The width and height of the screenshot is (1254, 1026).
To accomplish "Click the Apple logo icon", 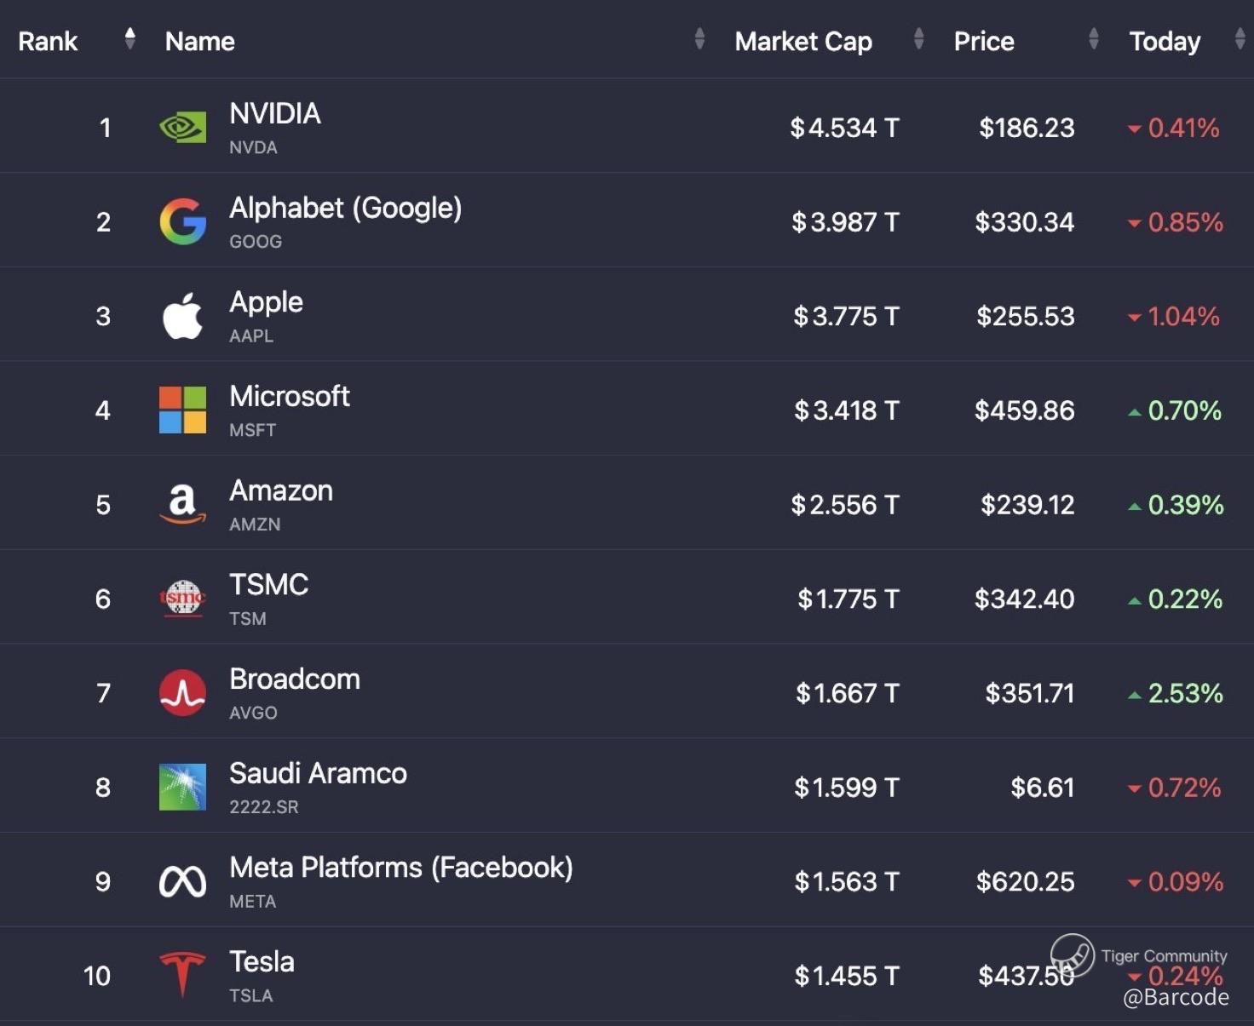I will tap(182, 317).
